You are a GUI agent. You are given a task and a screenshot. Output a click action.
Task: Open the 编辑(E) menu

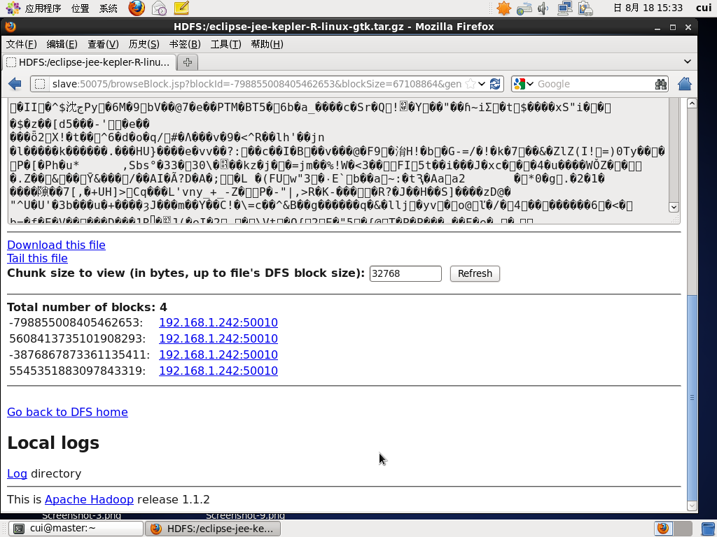pyautogui.click(x=62, y=44)
